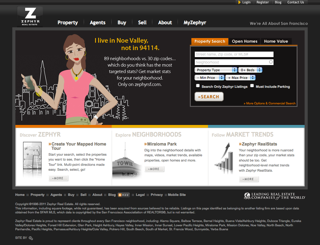Click the Leading Real Estate Companies logo

pos(274,196)
